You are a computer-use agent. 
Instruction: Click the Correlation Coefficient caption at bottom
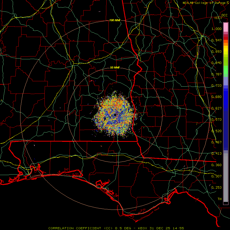116,228
